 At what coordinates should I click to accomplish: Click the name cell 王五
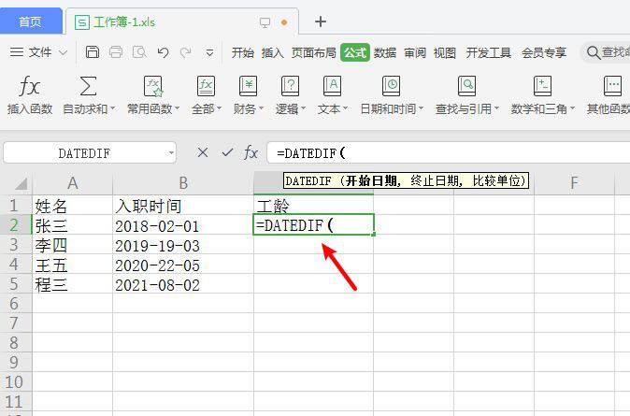tap(72, 264)
